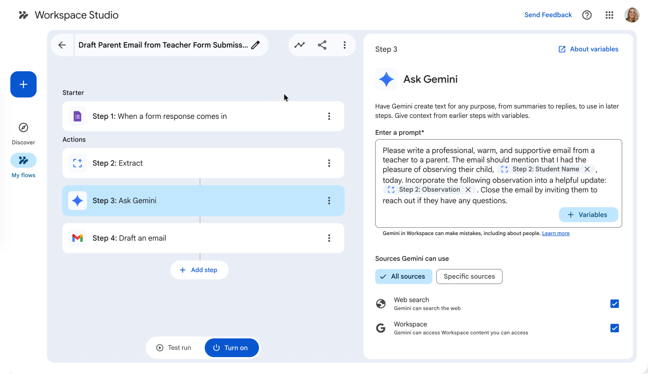
Task: Open the Google apps grid icon
Action: click(x=609, y=15)
